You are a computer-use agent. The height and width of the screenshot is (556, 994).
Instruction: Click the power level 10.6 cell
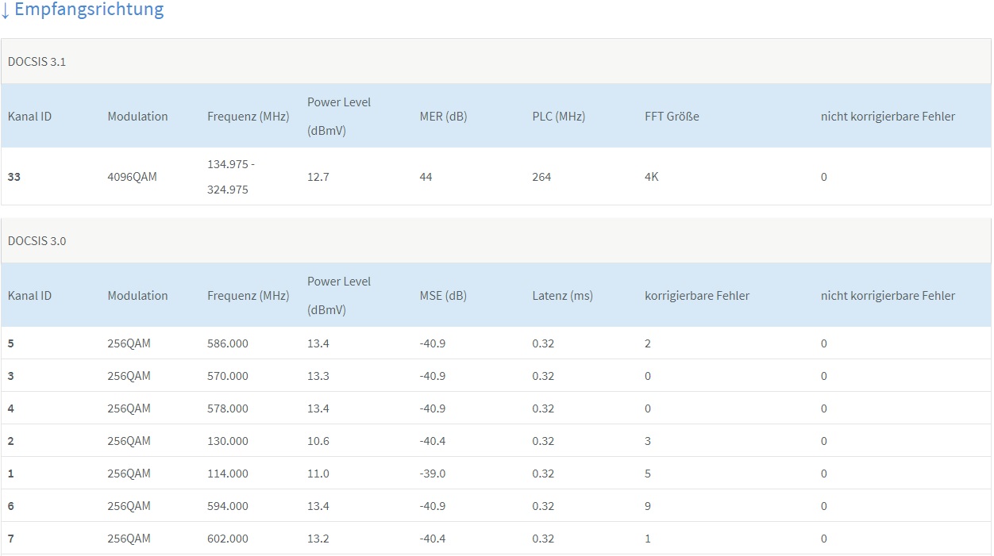point(318,441)
